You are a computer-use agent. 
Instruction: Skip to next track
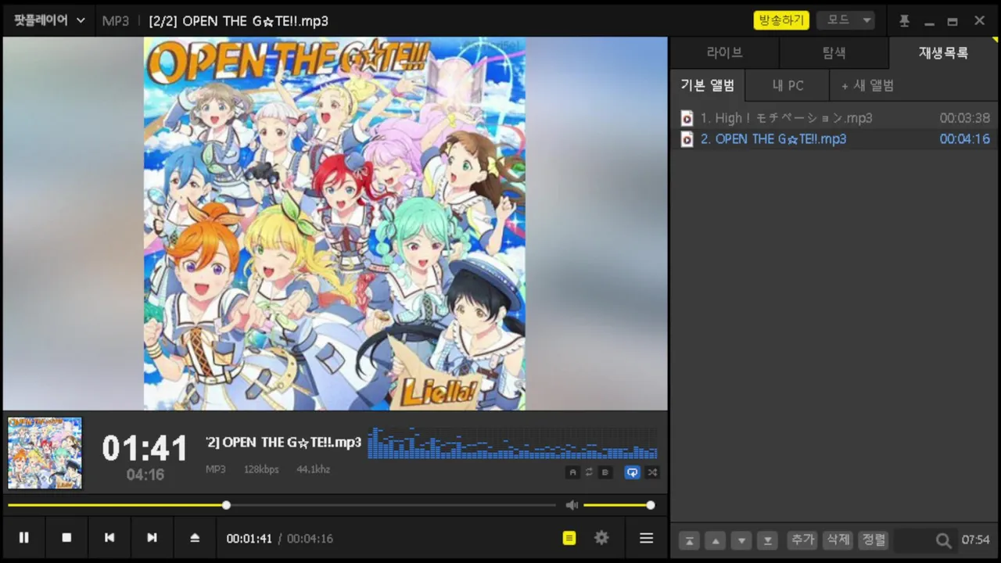tap(152, 538)
